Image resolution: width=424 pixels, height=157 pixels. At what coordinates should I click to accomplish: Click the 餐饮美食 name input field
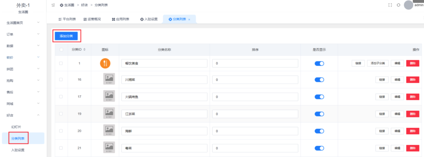(164, 63)
